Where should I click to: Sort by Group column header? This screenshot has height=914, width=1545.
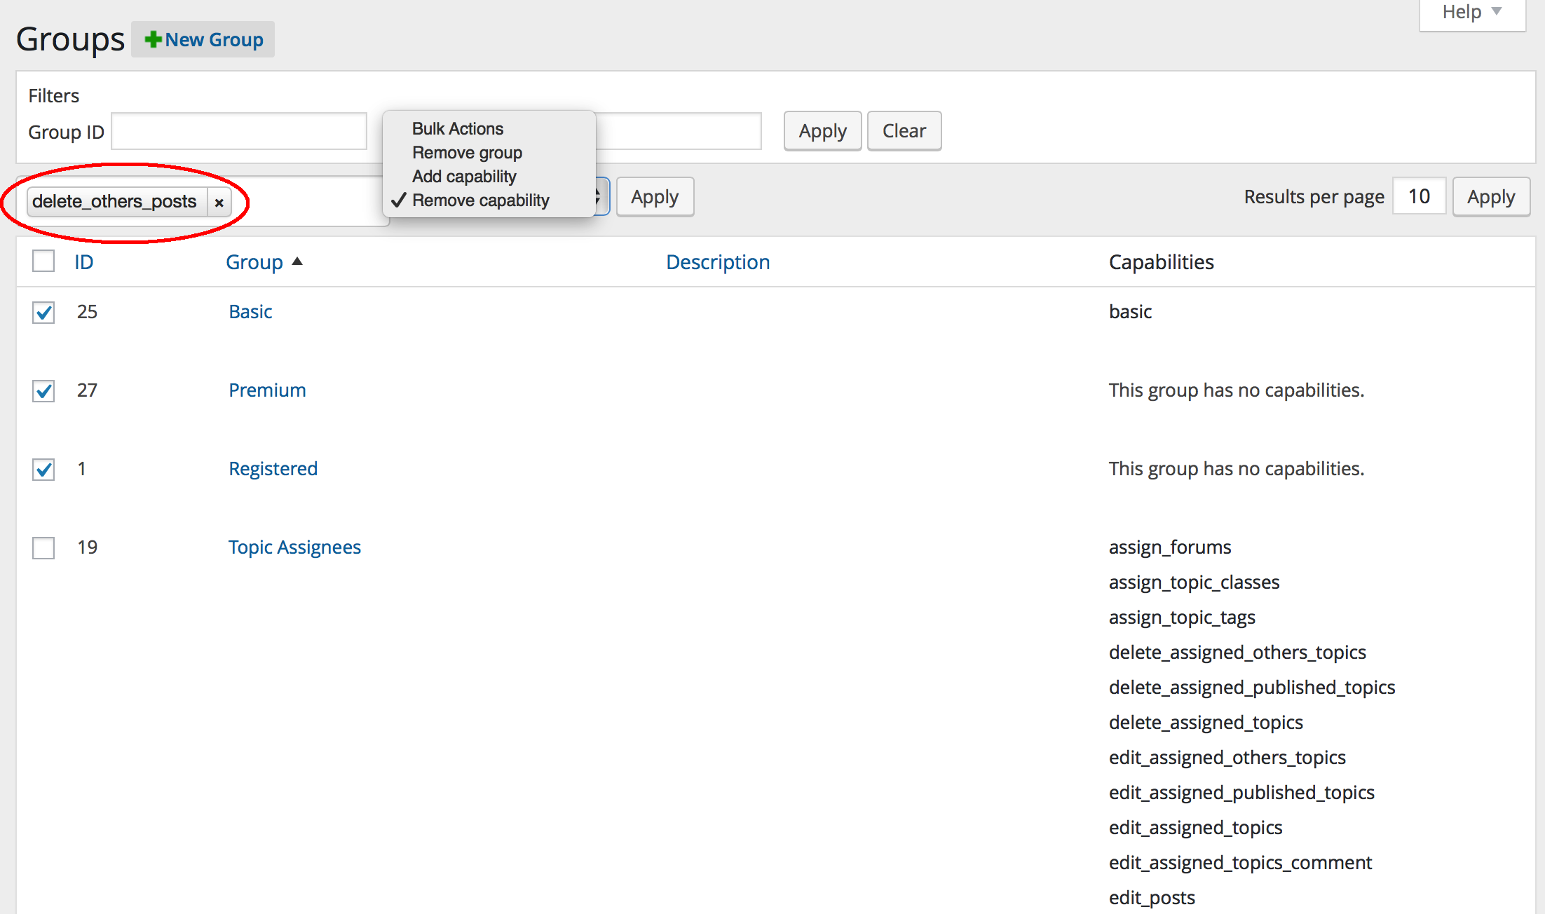click(254, 262)
